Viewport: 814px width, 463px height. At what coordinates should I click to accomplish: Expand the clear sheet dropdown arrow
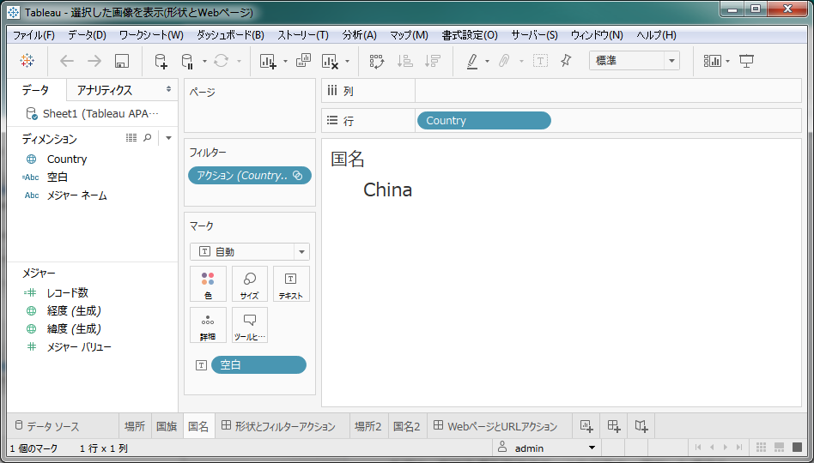coord(347,61)
